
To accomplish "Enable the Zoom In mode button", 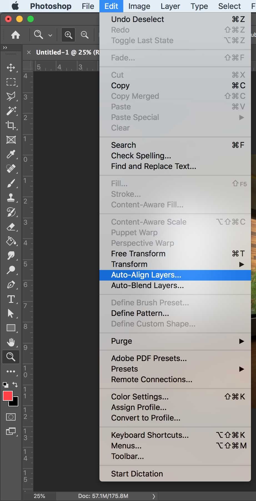I will pos(68,35).
